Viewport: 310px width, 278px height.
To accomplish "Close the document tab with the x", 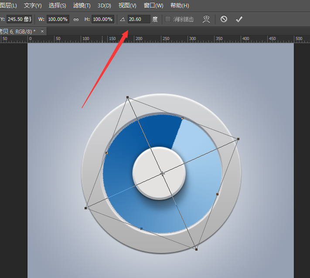I will click(x=41, y=31).
